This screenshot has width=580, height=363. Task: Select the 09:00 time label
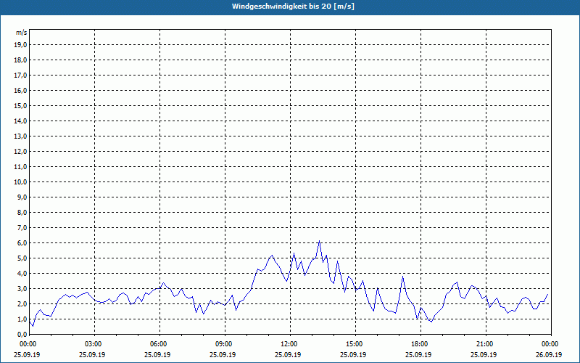click(224, 344)
